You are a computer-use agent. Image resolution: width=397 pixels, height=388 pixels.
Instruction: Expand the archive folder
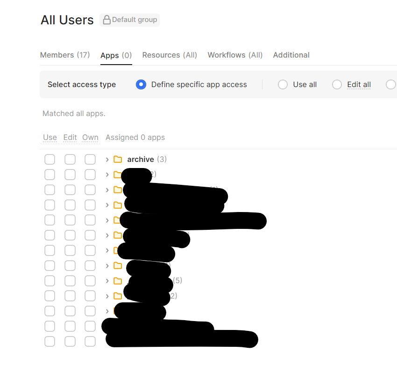click(x=107, y=159)
